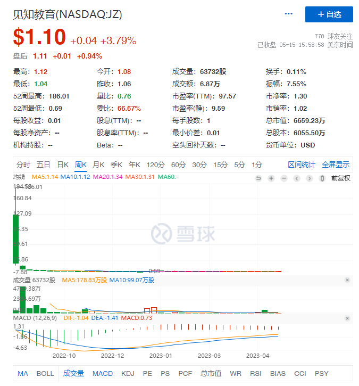Click the MA10:1.12 moving average label
Viewport: 359px width, 386px height.
(x=75, y=177)
